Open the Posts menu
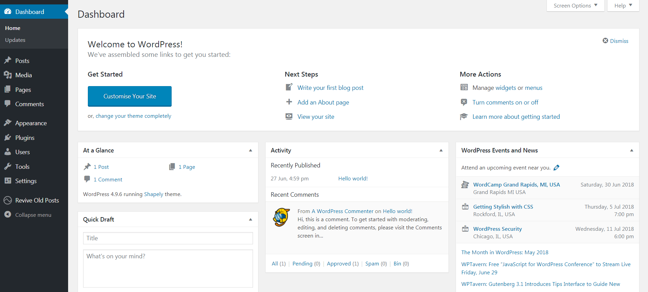Screen dimensions: 648x292 [34, 61]
